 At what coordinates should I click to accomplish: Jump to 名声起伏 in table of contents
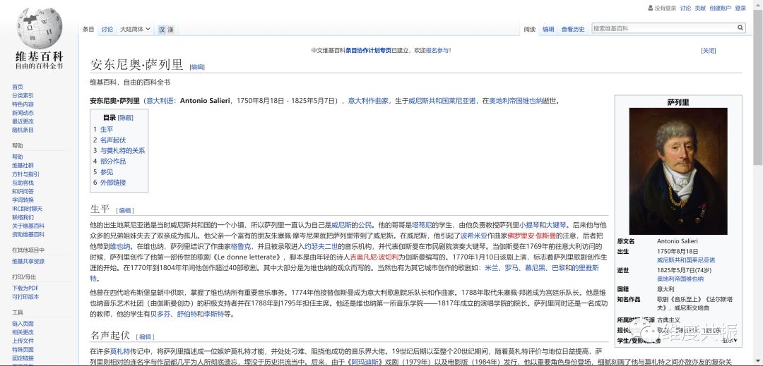[x=113, y=140]
